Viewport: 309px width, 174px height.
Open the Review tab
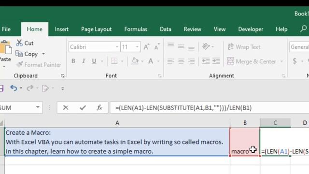(x=193, y=29)
